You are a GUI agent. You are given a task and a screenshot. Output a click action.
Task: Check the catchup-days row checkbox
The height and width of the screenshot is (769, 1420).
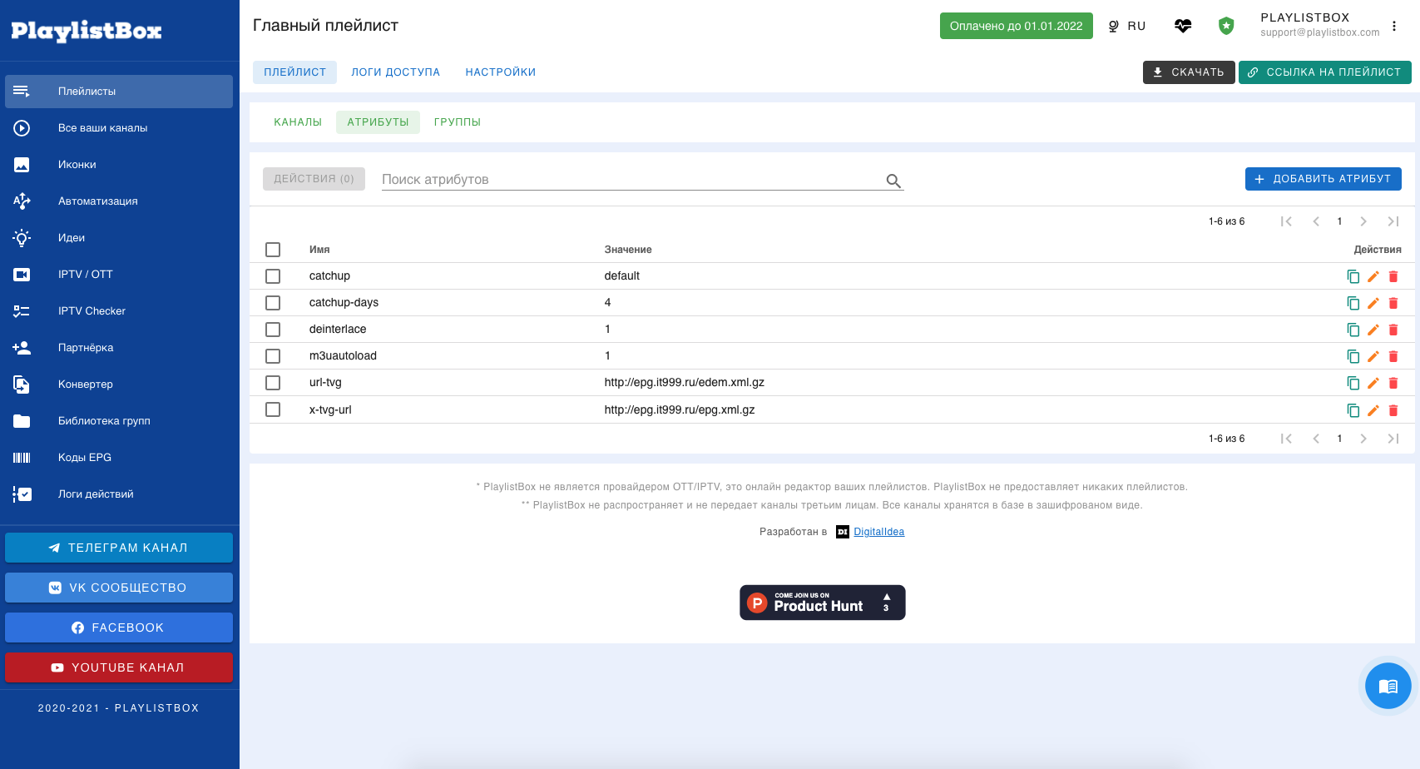(273, 303)
